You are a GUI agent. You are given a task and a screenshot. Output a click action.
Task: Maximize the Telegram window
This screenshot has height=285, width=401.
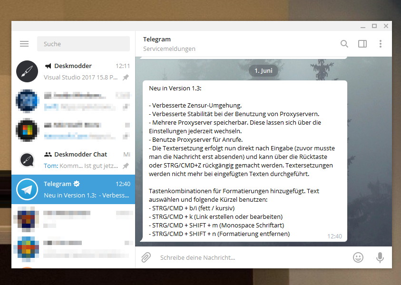374,26
